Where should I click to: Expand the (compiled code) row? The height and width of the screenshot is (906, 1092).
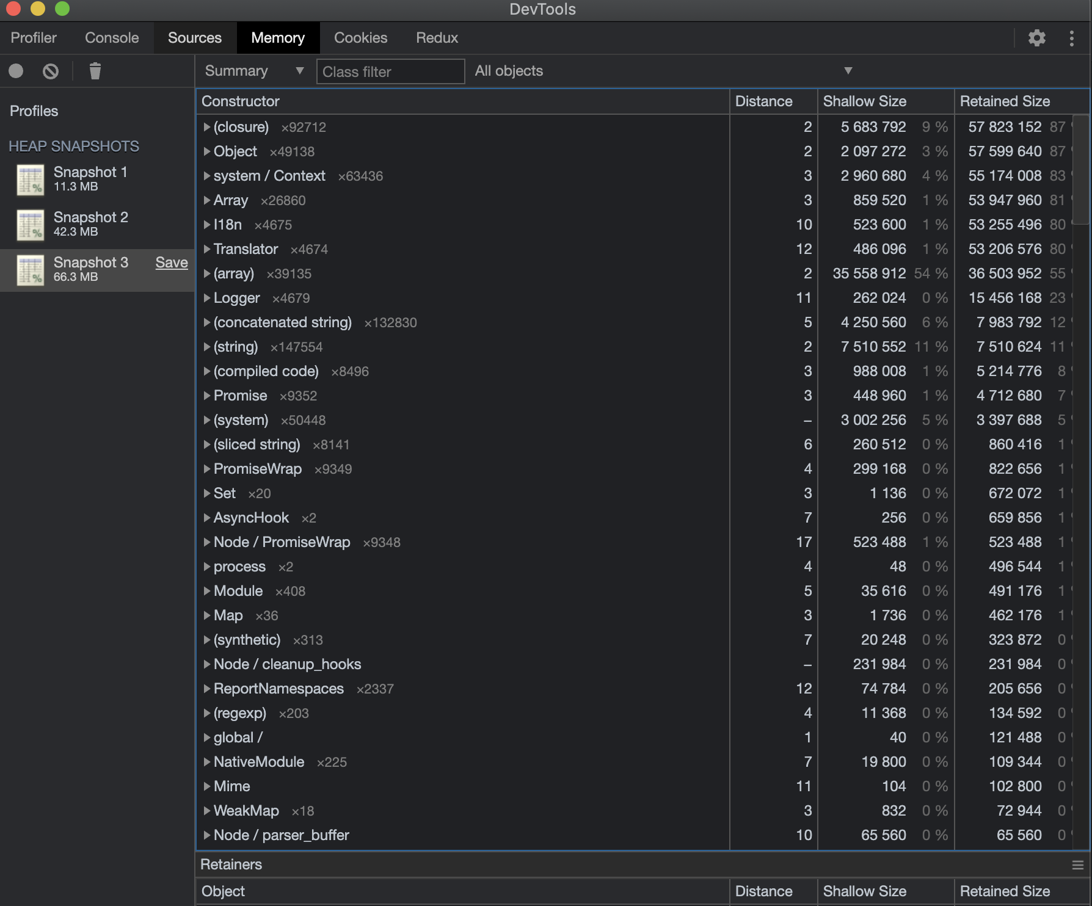207,371
